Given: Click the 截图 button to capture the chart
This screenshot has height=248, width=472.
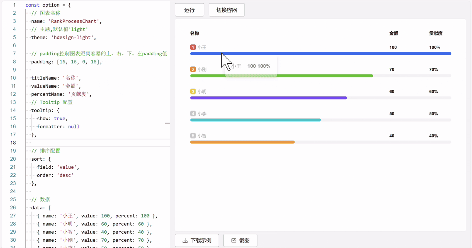Looking at the screenshot, I should coord(240,240).
